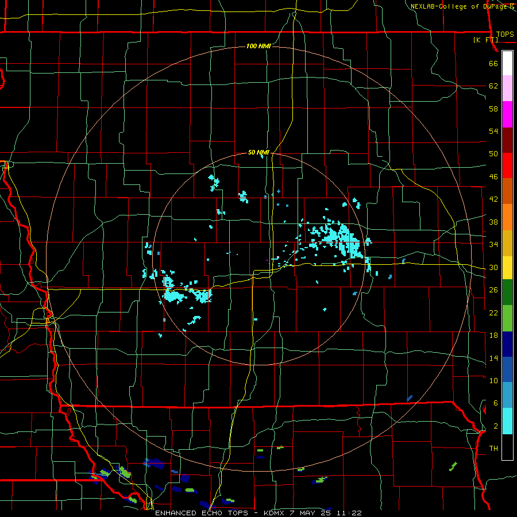
Task: Click the "50 NMI" range ring label
Action: tap(258, 152)
